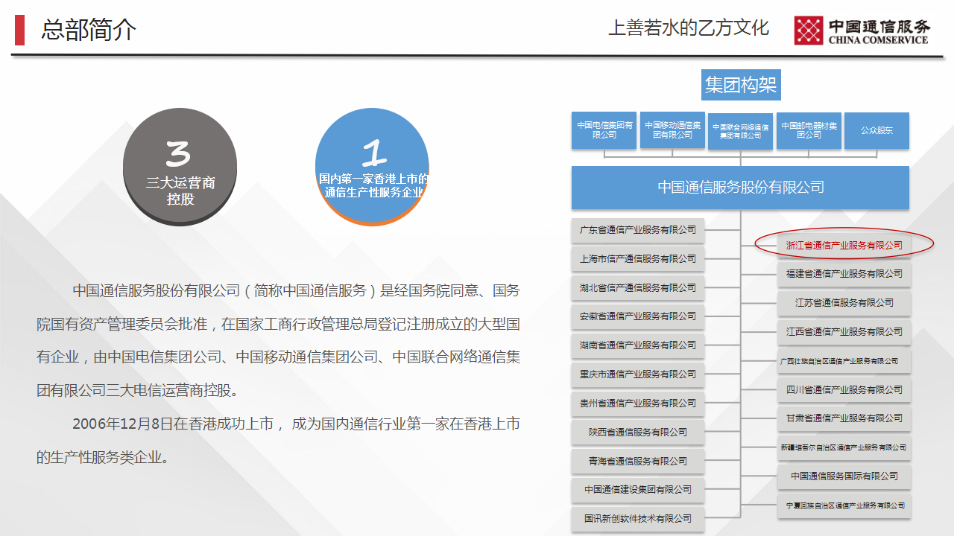Image resolution: width=954 pixels, height=536 pixels.
Task: Click 中国通信建设集团有限公司 box
Action: coord(638,490)
